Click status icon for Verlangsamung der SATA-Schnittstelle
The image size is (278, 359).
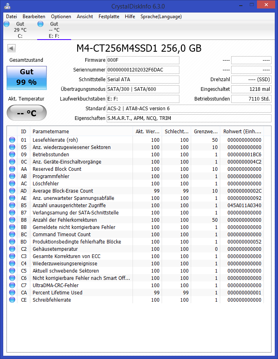pos(12,212)
